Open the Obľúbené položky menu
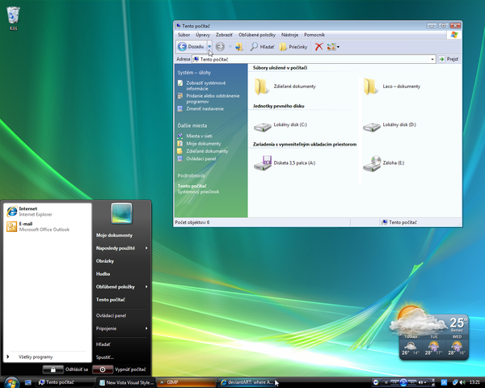Viewport: 485px width, 388px height. [257, 35]
